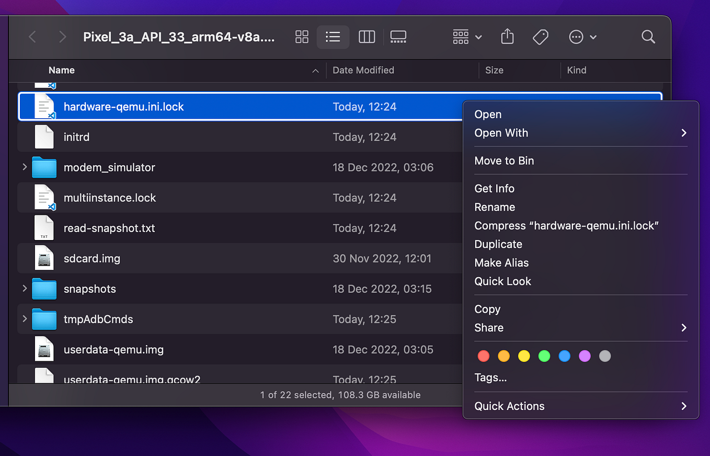Open the grouping options dropdown
Screen dimensions: 710x456
tap(466, 37)
